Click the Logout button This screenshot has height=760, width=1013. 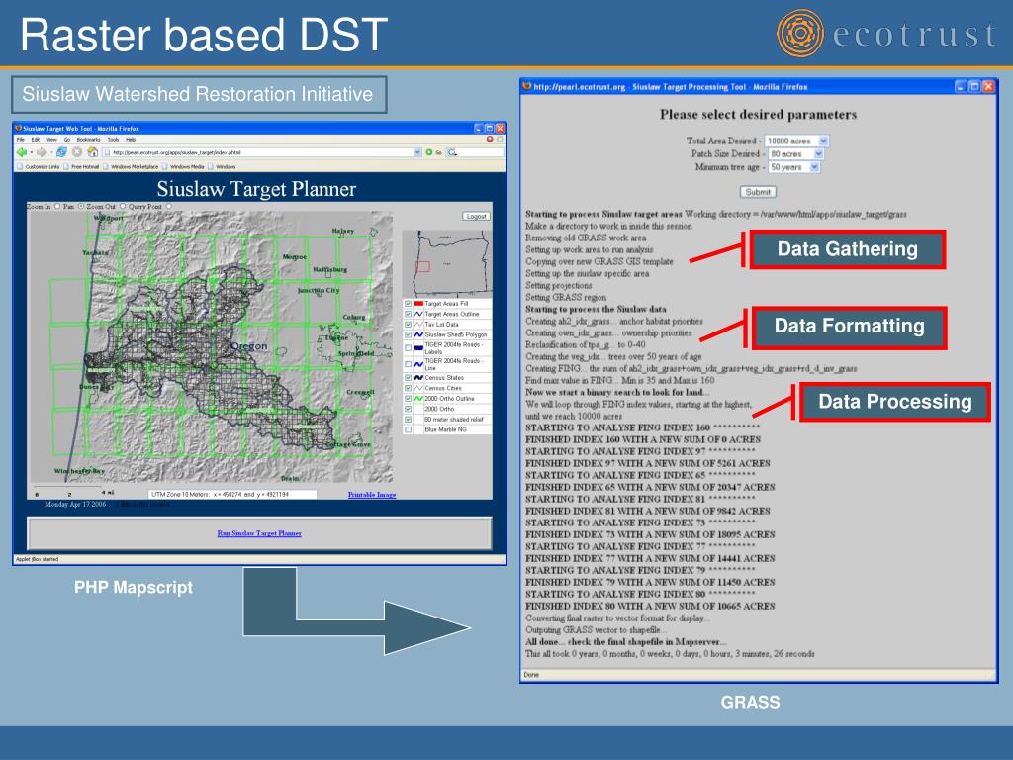pos(476,216)
